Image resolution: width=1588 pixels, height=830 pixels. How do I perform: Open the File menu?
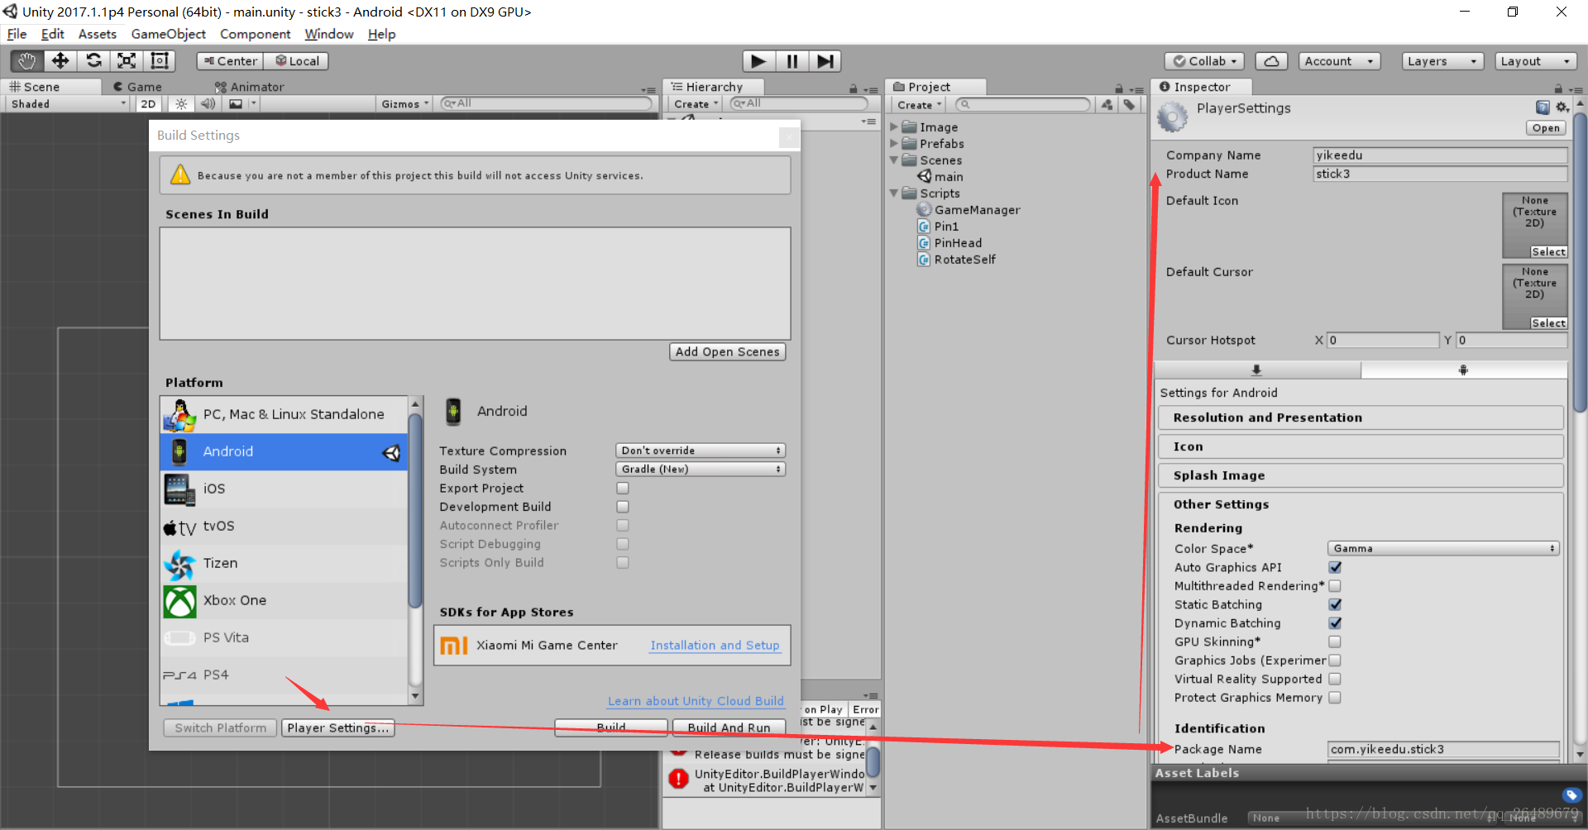17,34
